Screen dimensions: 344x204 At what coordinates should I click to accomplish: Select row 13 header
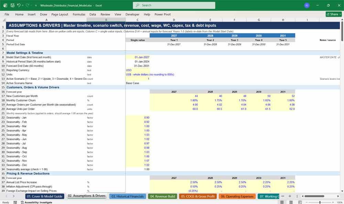pyautogui.click(x=3, y=79)
